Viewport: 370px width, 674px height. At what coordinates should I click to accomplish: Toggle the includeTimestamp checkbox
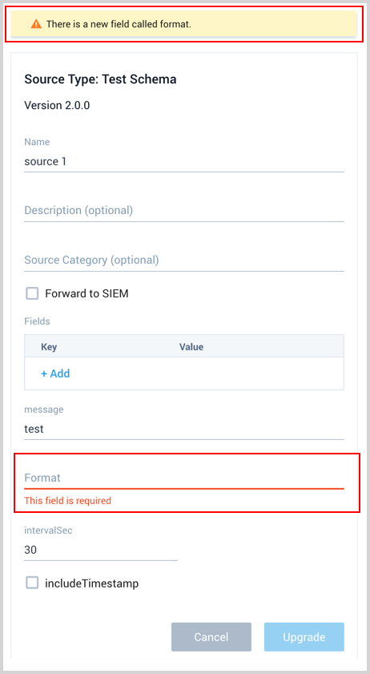pyautogui.click(x=32, y=583)
